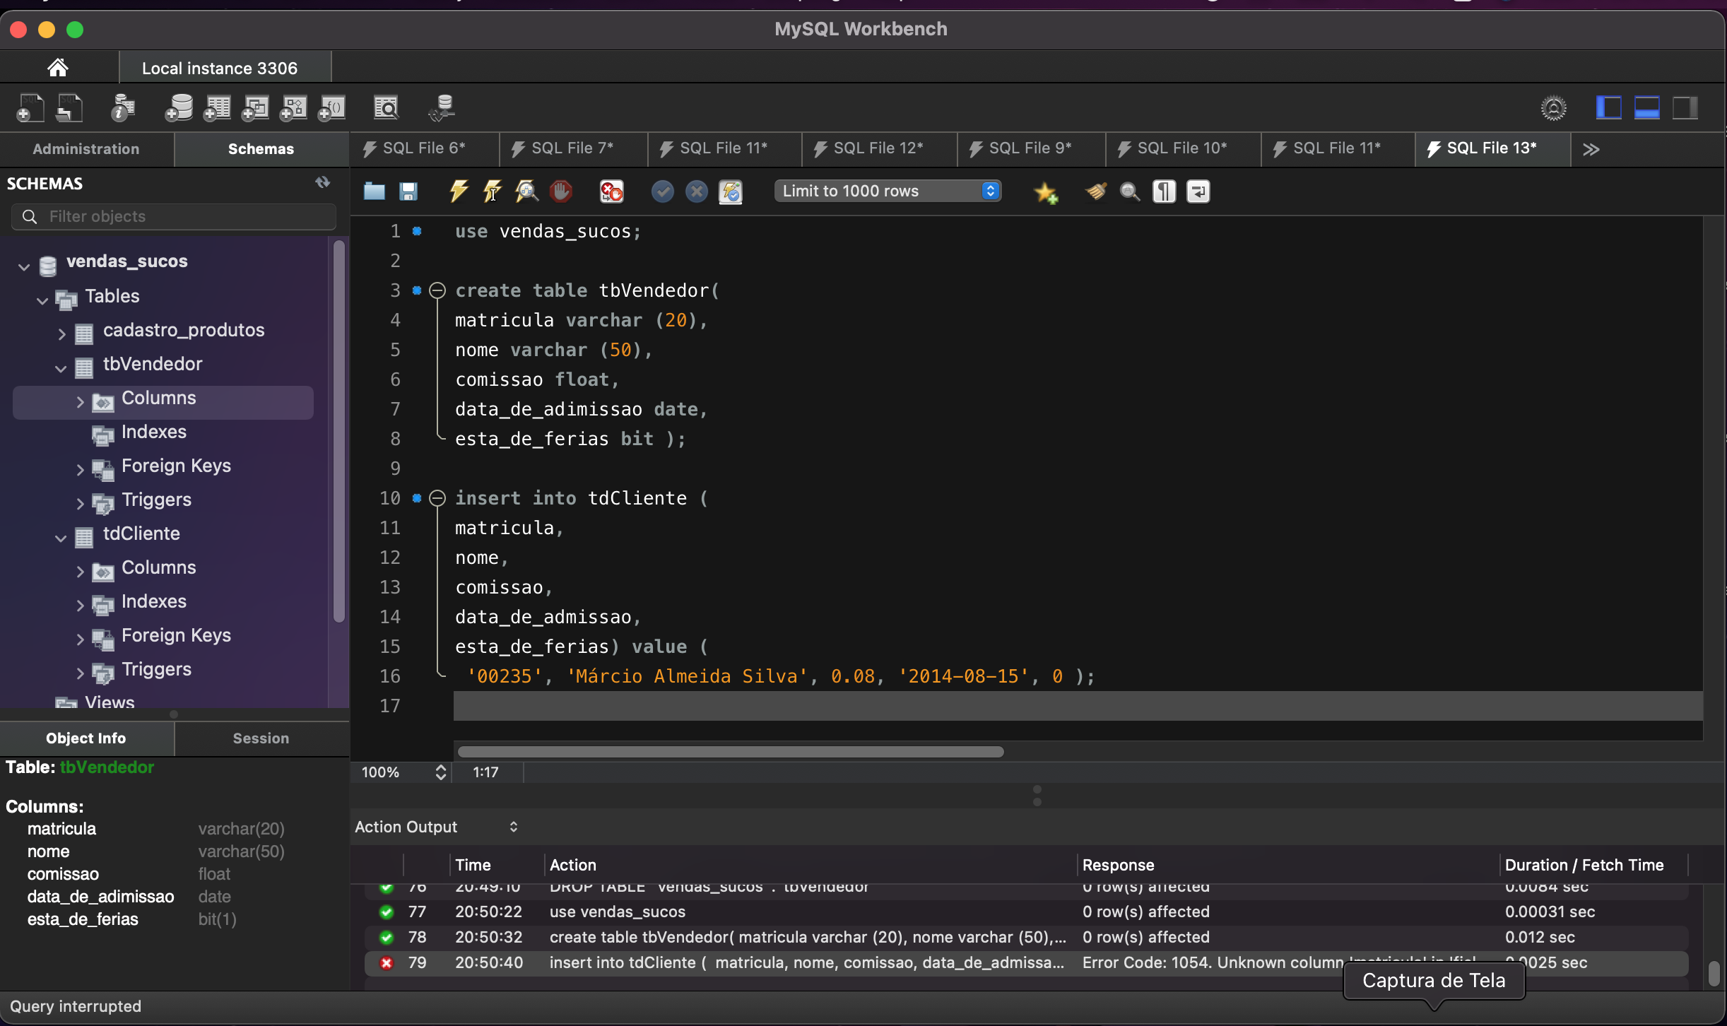Open SQL File 6* tab
The width and height of the screenshot is (1727, 1026).
click(x=424, y=148)
